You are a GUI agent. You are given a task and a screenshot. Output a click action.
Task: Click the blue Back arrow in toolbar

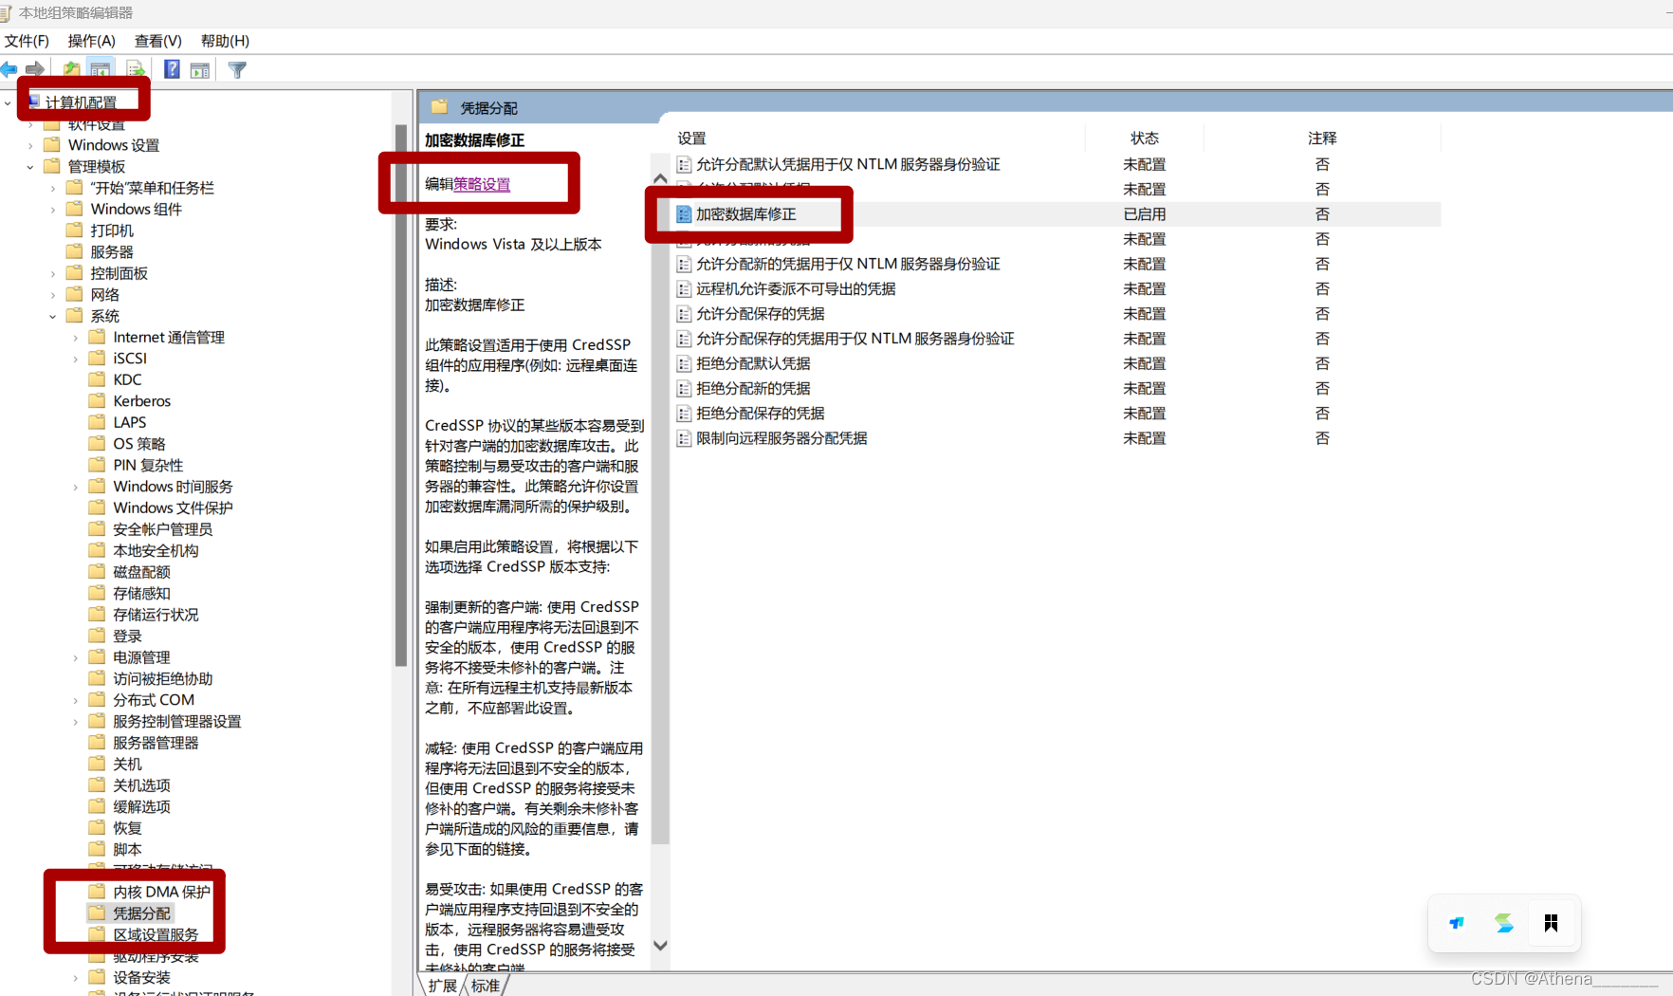pyautogui.click(x=9, y=69)
